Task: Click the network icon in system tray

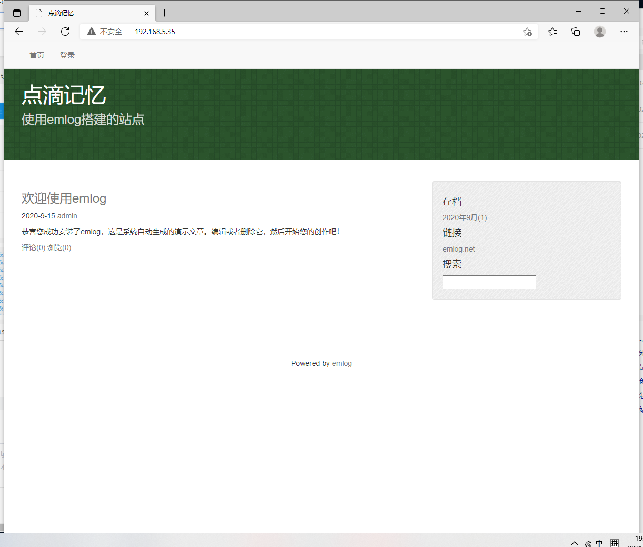Action: coord(587,543)
